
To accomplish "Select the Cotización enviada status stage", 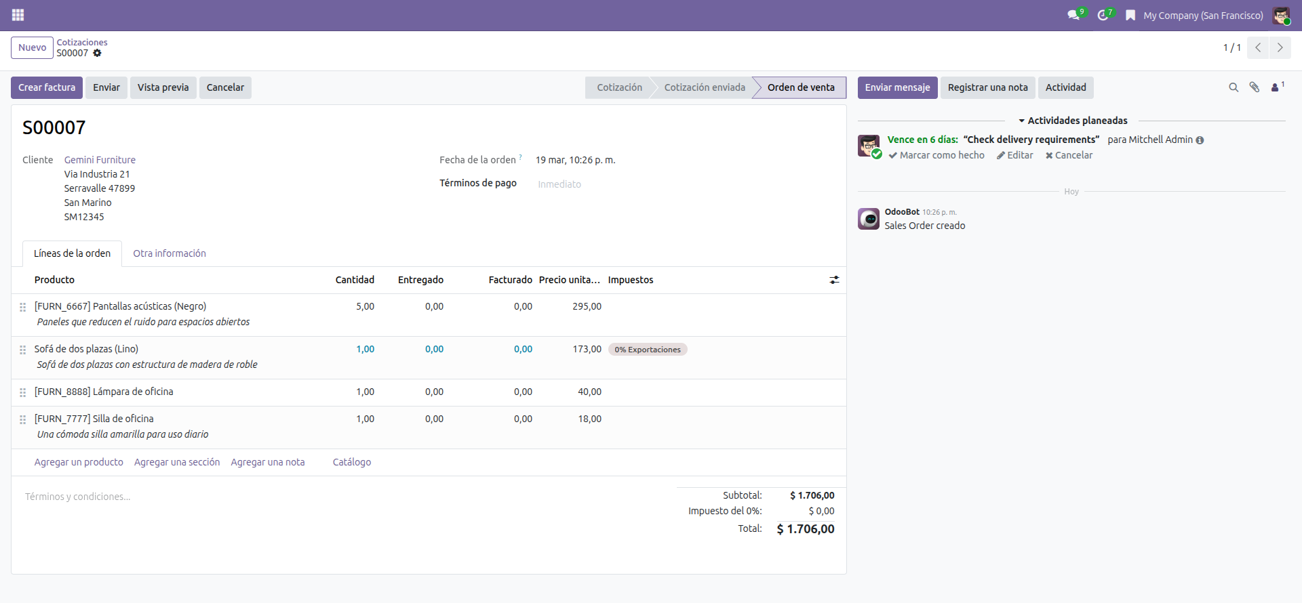I will click(704, 87).
